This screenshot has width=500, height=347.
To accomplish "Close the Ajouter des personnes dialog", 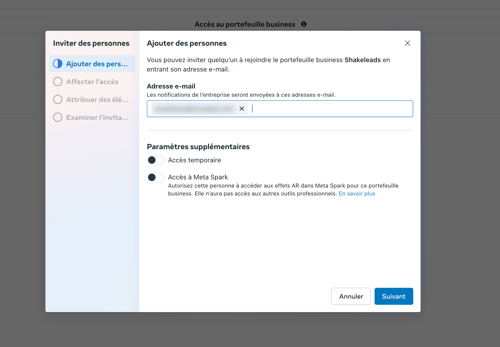I will (407, 43).
